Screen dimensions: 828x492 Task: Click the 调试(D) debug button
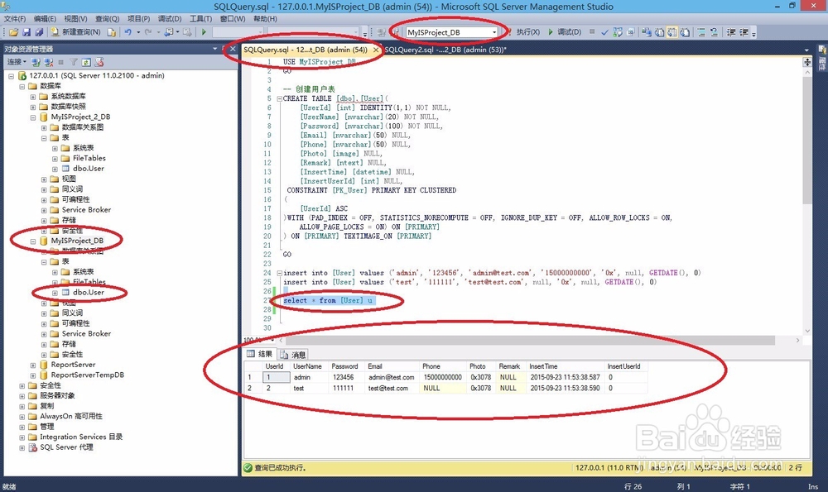pos(565,32)
